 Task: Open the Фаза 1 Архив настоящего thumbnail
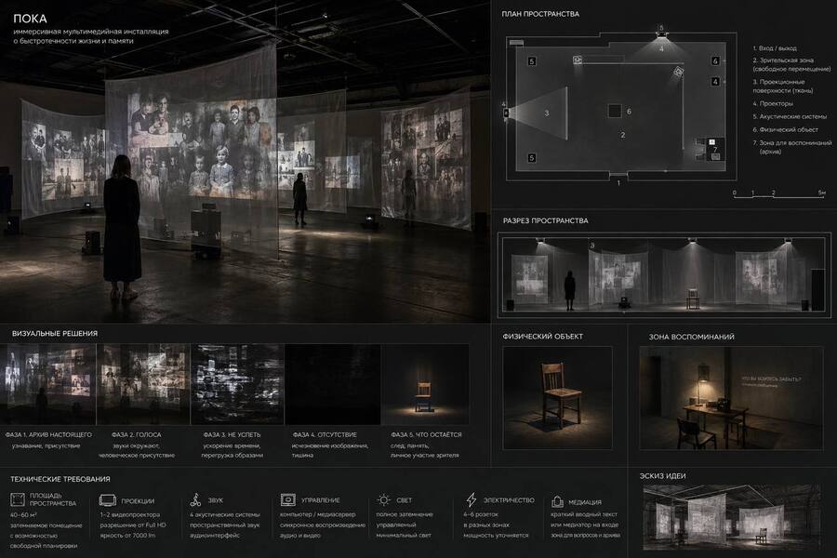pos(48,384)
